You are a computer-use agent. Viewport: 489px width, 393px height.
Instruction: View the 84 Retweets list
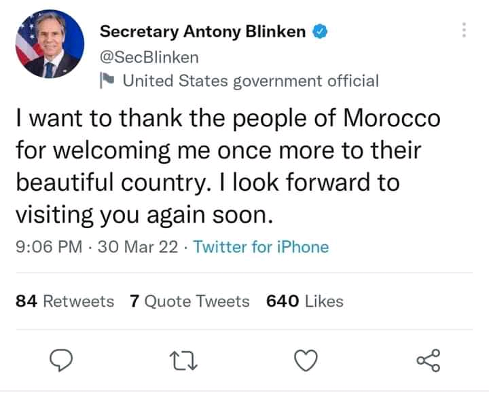click(65, 301)
